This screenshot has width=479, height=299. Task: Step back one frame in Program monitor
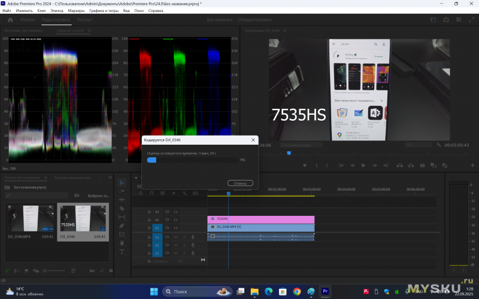pyautogui.click(x=353, y=166)
